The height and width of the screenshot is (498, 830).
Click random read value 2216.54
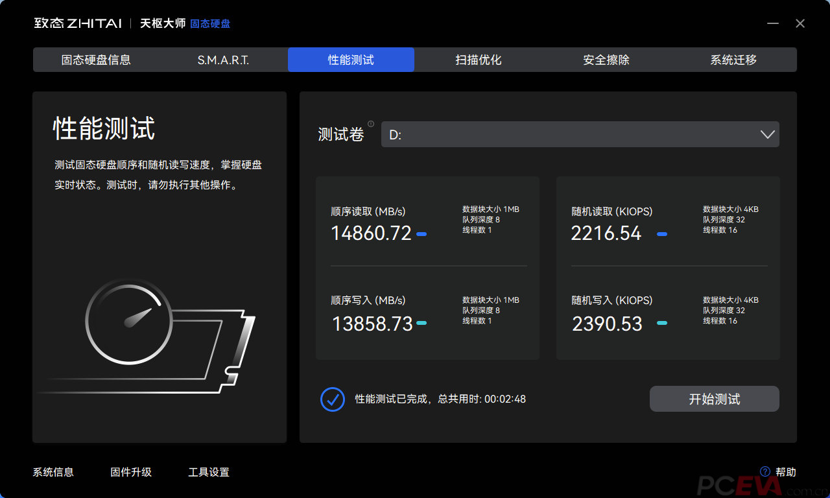(606, 233)
